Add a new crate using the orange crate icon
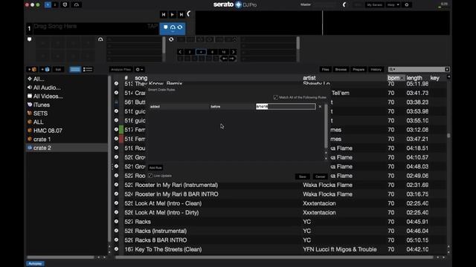 32,69
